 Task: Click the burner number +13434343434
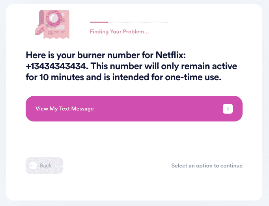57,66
